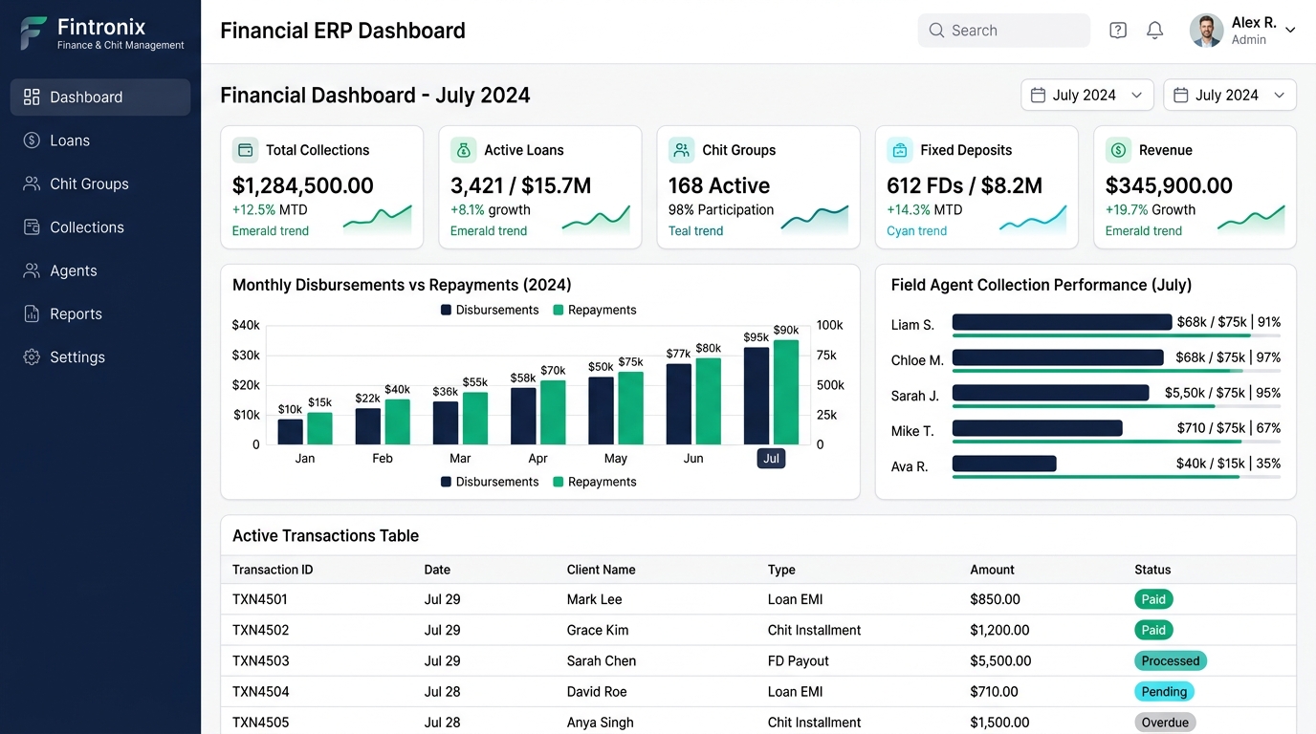Open notifications bell icon
The height and width of the screenshot is (734, 1316).
coord(1154,31)
